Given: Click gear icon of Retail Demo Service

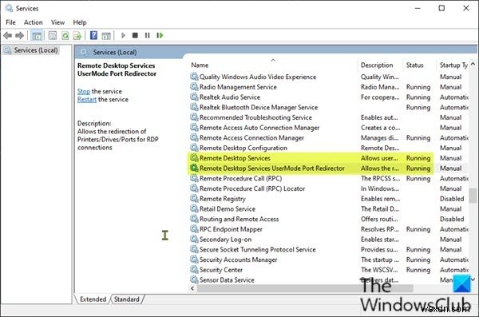Looking at the screenshot, I should point(194,208).
